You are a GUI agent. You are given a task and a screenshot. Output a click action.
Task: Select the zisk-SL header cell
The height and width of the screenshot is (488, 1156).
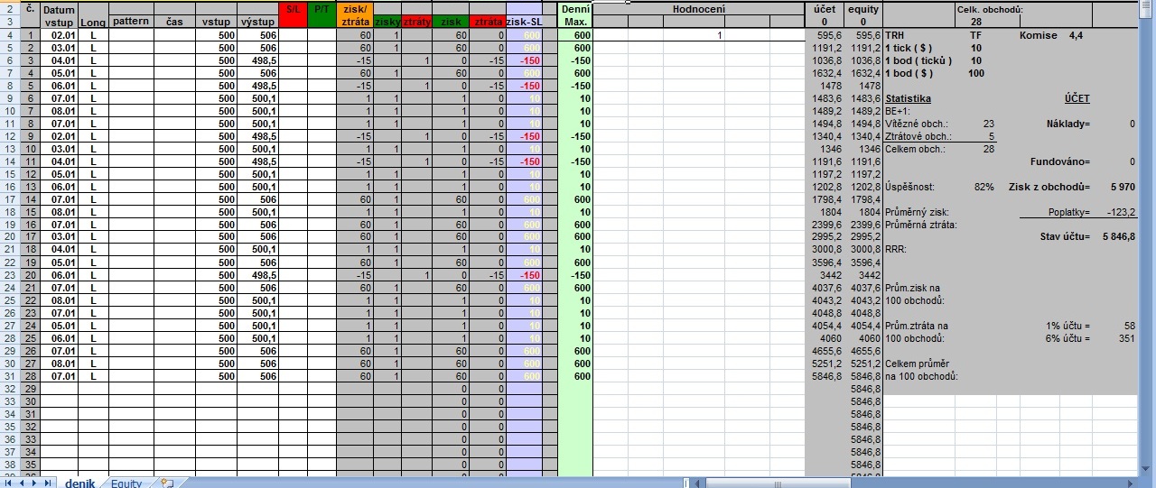click(x=525, y=21)
